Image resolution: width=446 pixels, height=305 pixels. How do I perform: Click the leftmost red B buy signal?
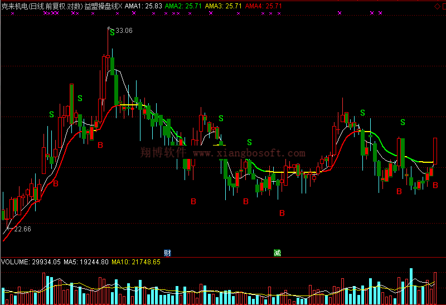[x=56, y=184]
